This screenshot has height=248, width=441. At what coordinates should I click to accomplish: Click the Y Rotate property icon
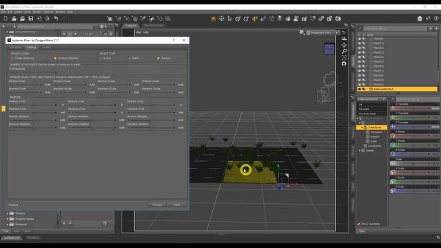click(393, 145)
